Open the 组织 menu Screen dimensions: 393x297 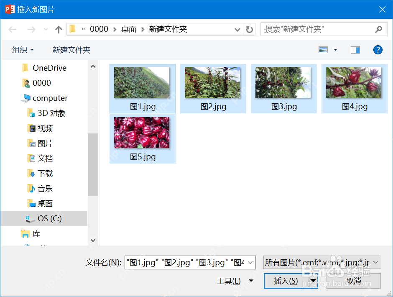click(x=23, y=50)
